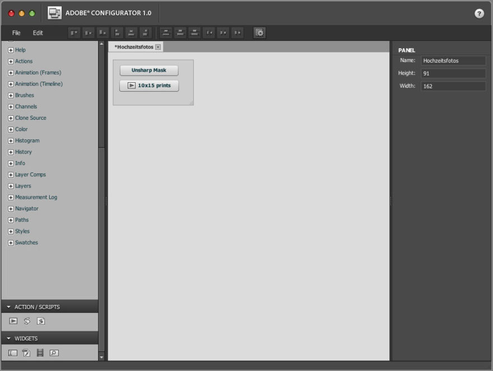Select the film strip video widget icon
Screen dimensions: 493x371
tap(40, 353)
